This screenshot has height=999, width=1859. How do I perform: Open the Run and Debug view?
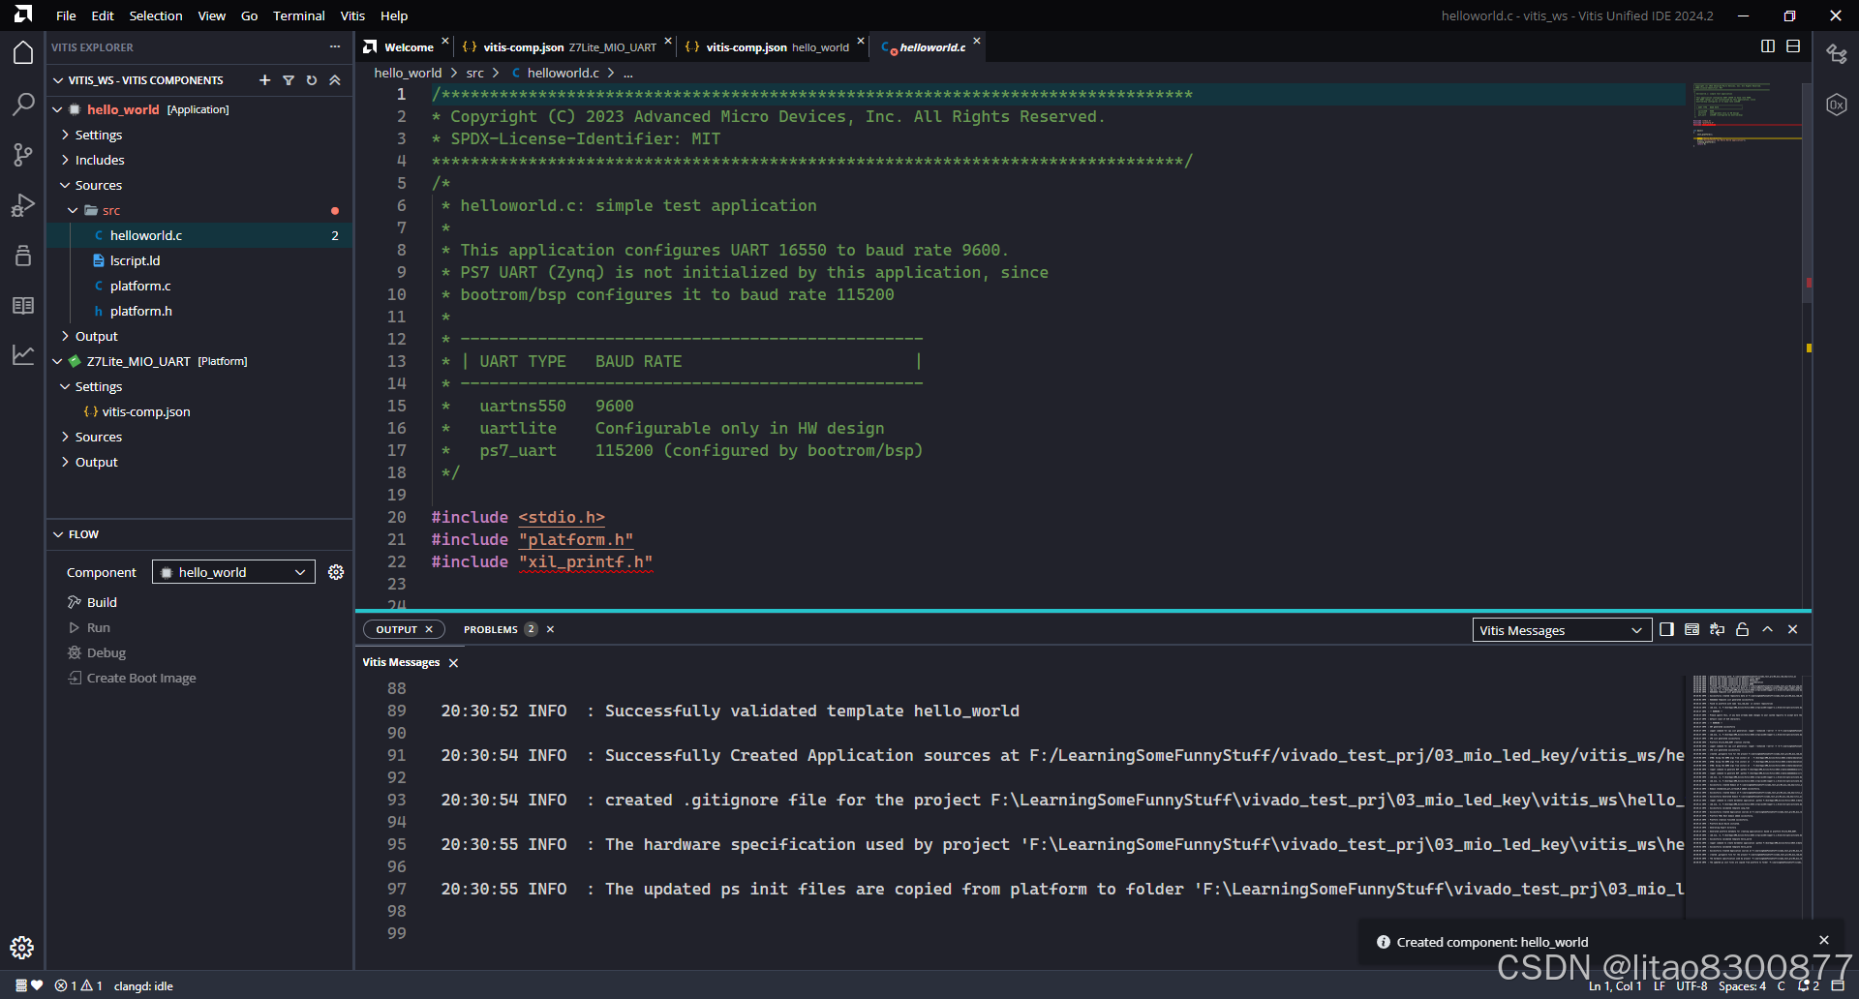[23, 204]
